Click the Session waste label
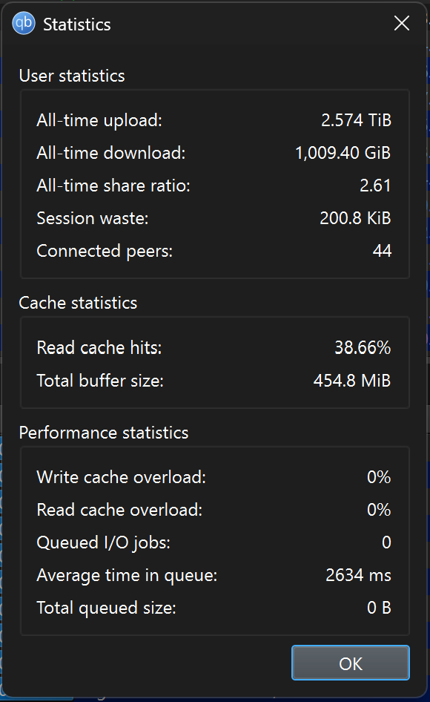This screenshot has height=702, width=430. [x=93, y=218]
